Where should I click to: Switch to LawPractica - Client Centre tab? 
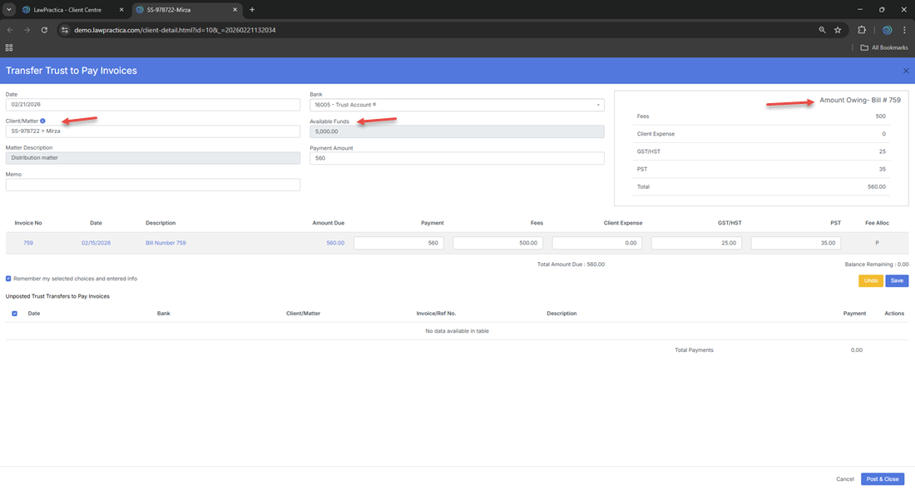coord(68,10)
